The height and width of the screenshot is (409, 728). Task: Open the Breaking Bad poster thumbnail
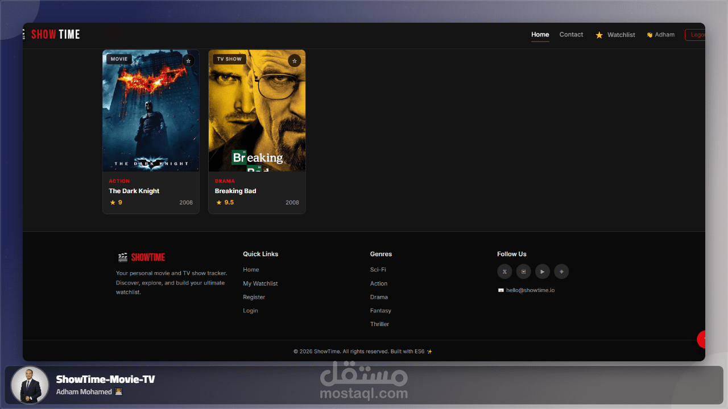(257, 111)
